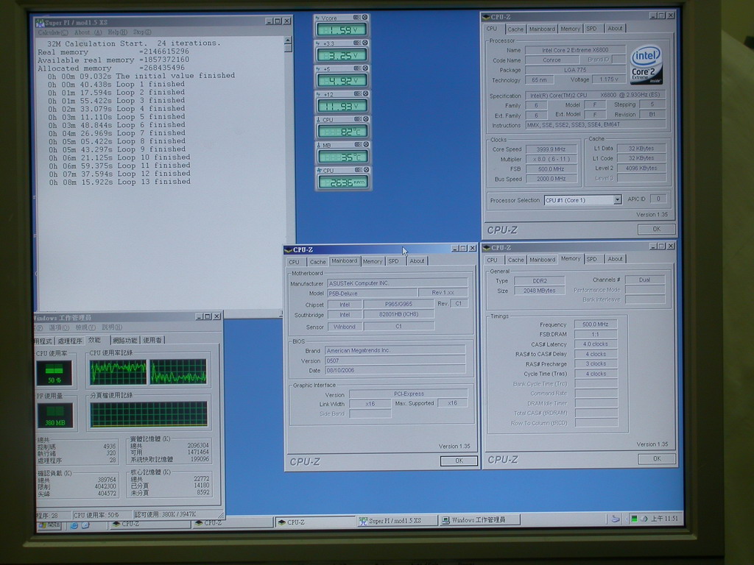This screenshot has width=754, height=565.
Task: Click the 'Loop 13 finished' line in Super PI
Action: tap(119, 182)
